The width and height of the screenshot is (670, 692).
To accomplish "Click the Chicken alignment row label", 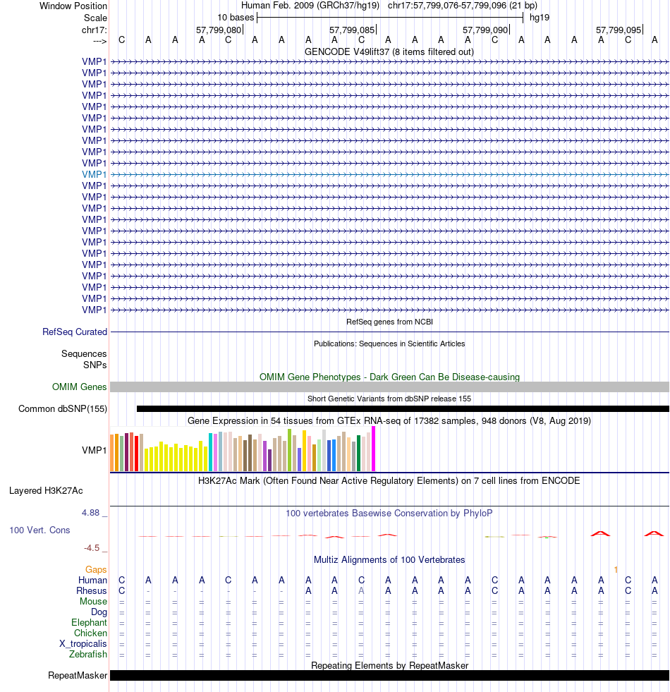I will click(90, 633).
